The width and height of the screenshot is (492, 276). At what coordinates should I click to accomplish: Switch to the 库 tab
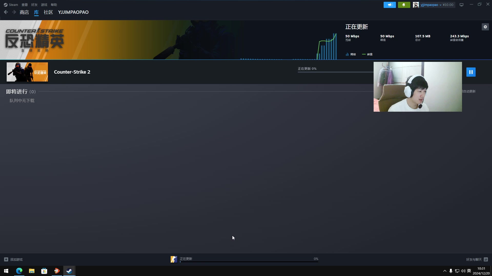36,12
